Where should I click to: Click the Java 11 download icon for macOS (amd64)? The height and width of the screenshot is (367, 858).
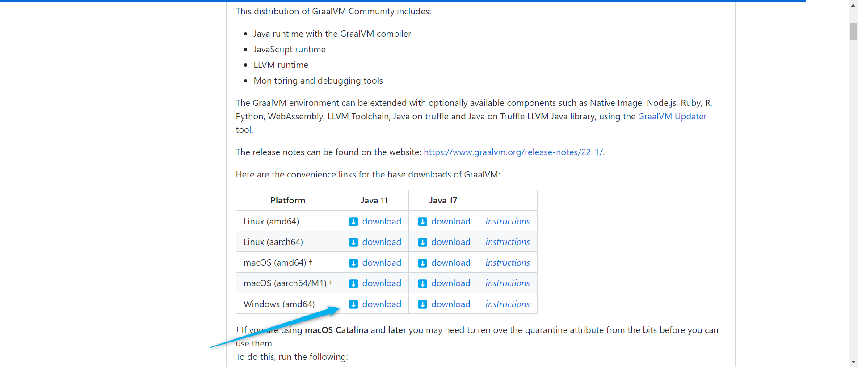(x=353, y=263)
